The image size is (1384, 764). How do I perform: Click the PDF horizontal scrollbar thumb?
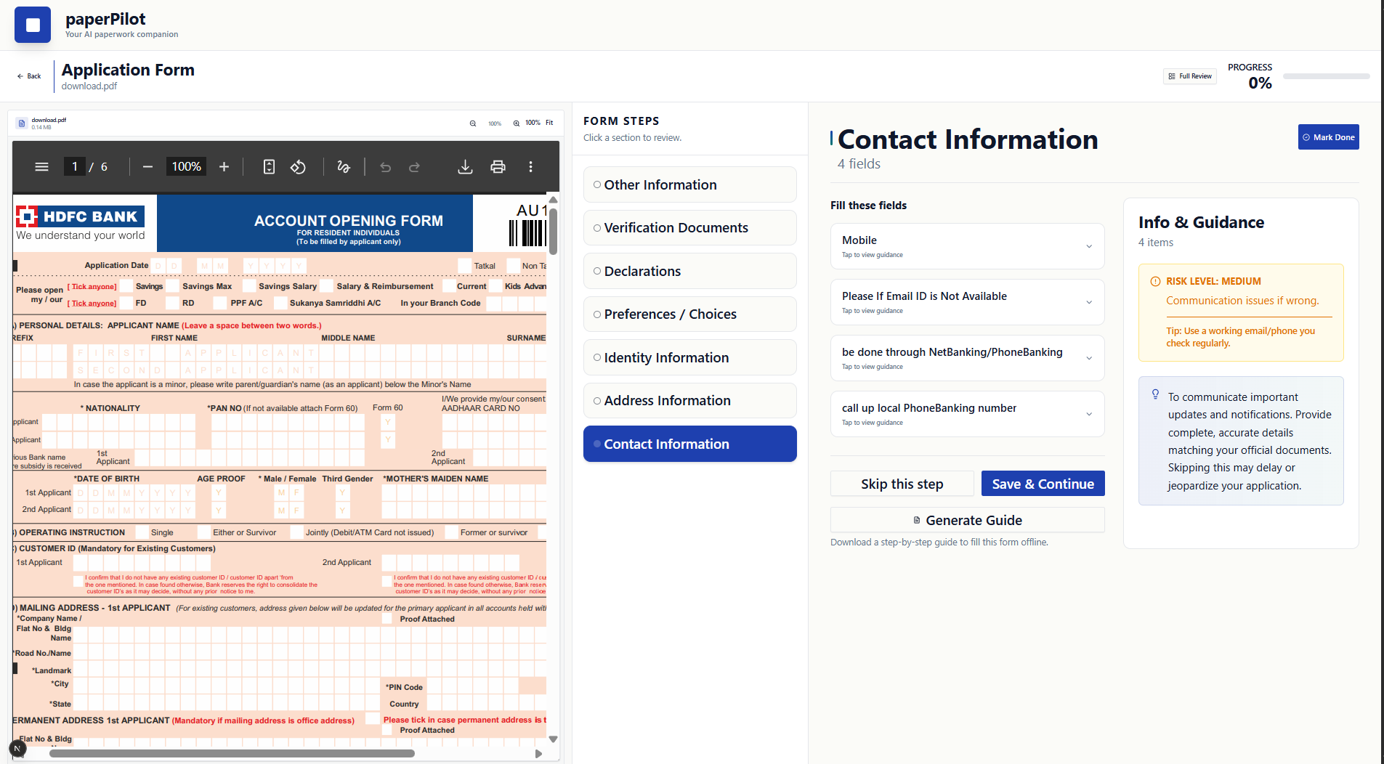[x=232, y=754]
